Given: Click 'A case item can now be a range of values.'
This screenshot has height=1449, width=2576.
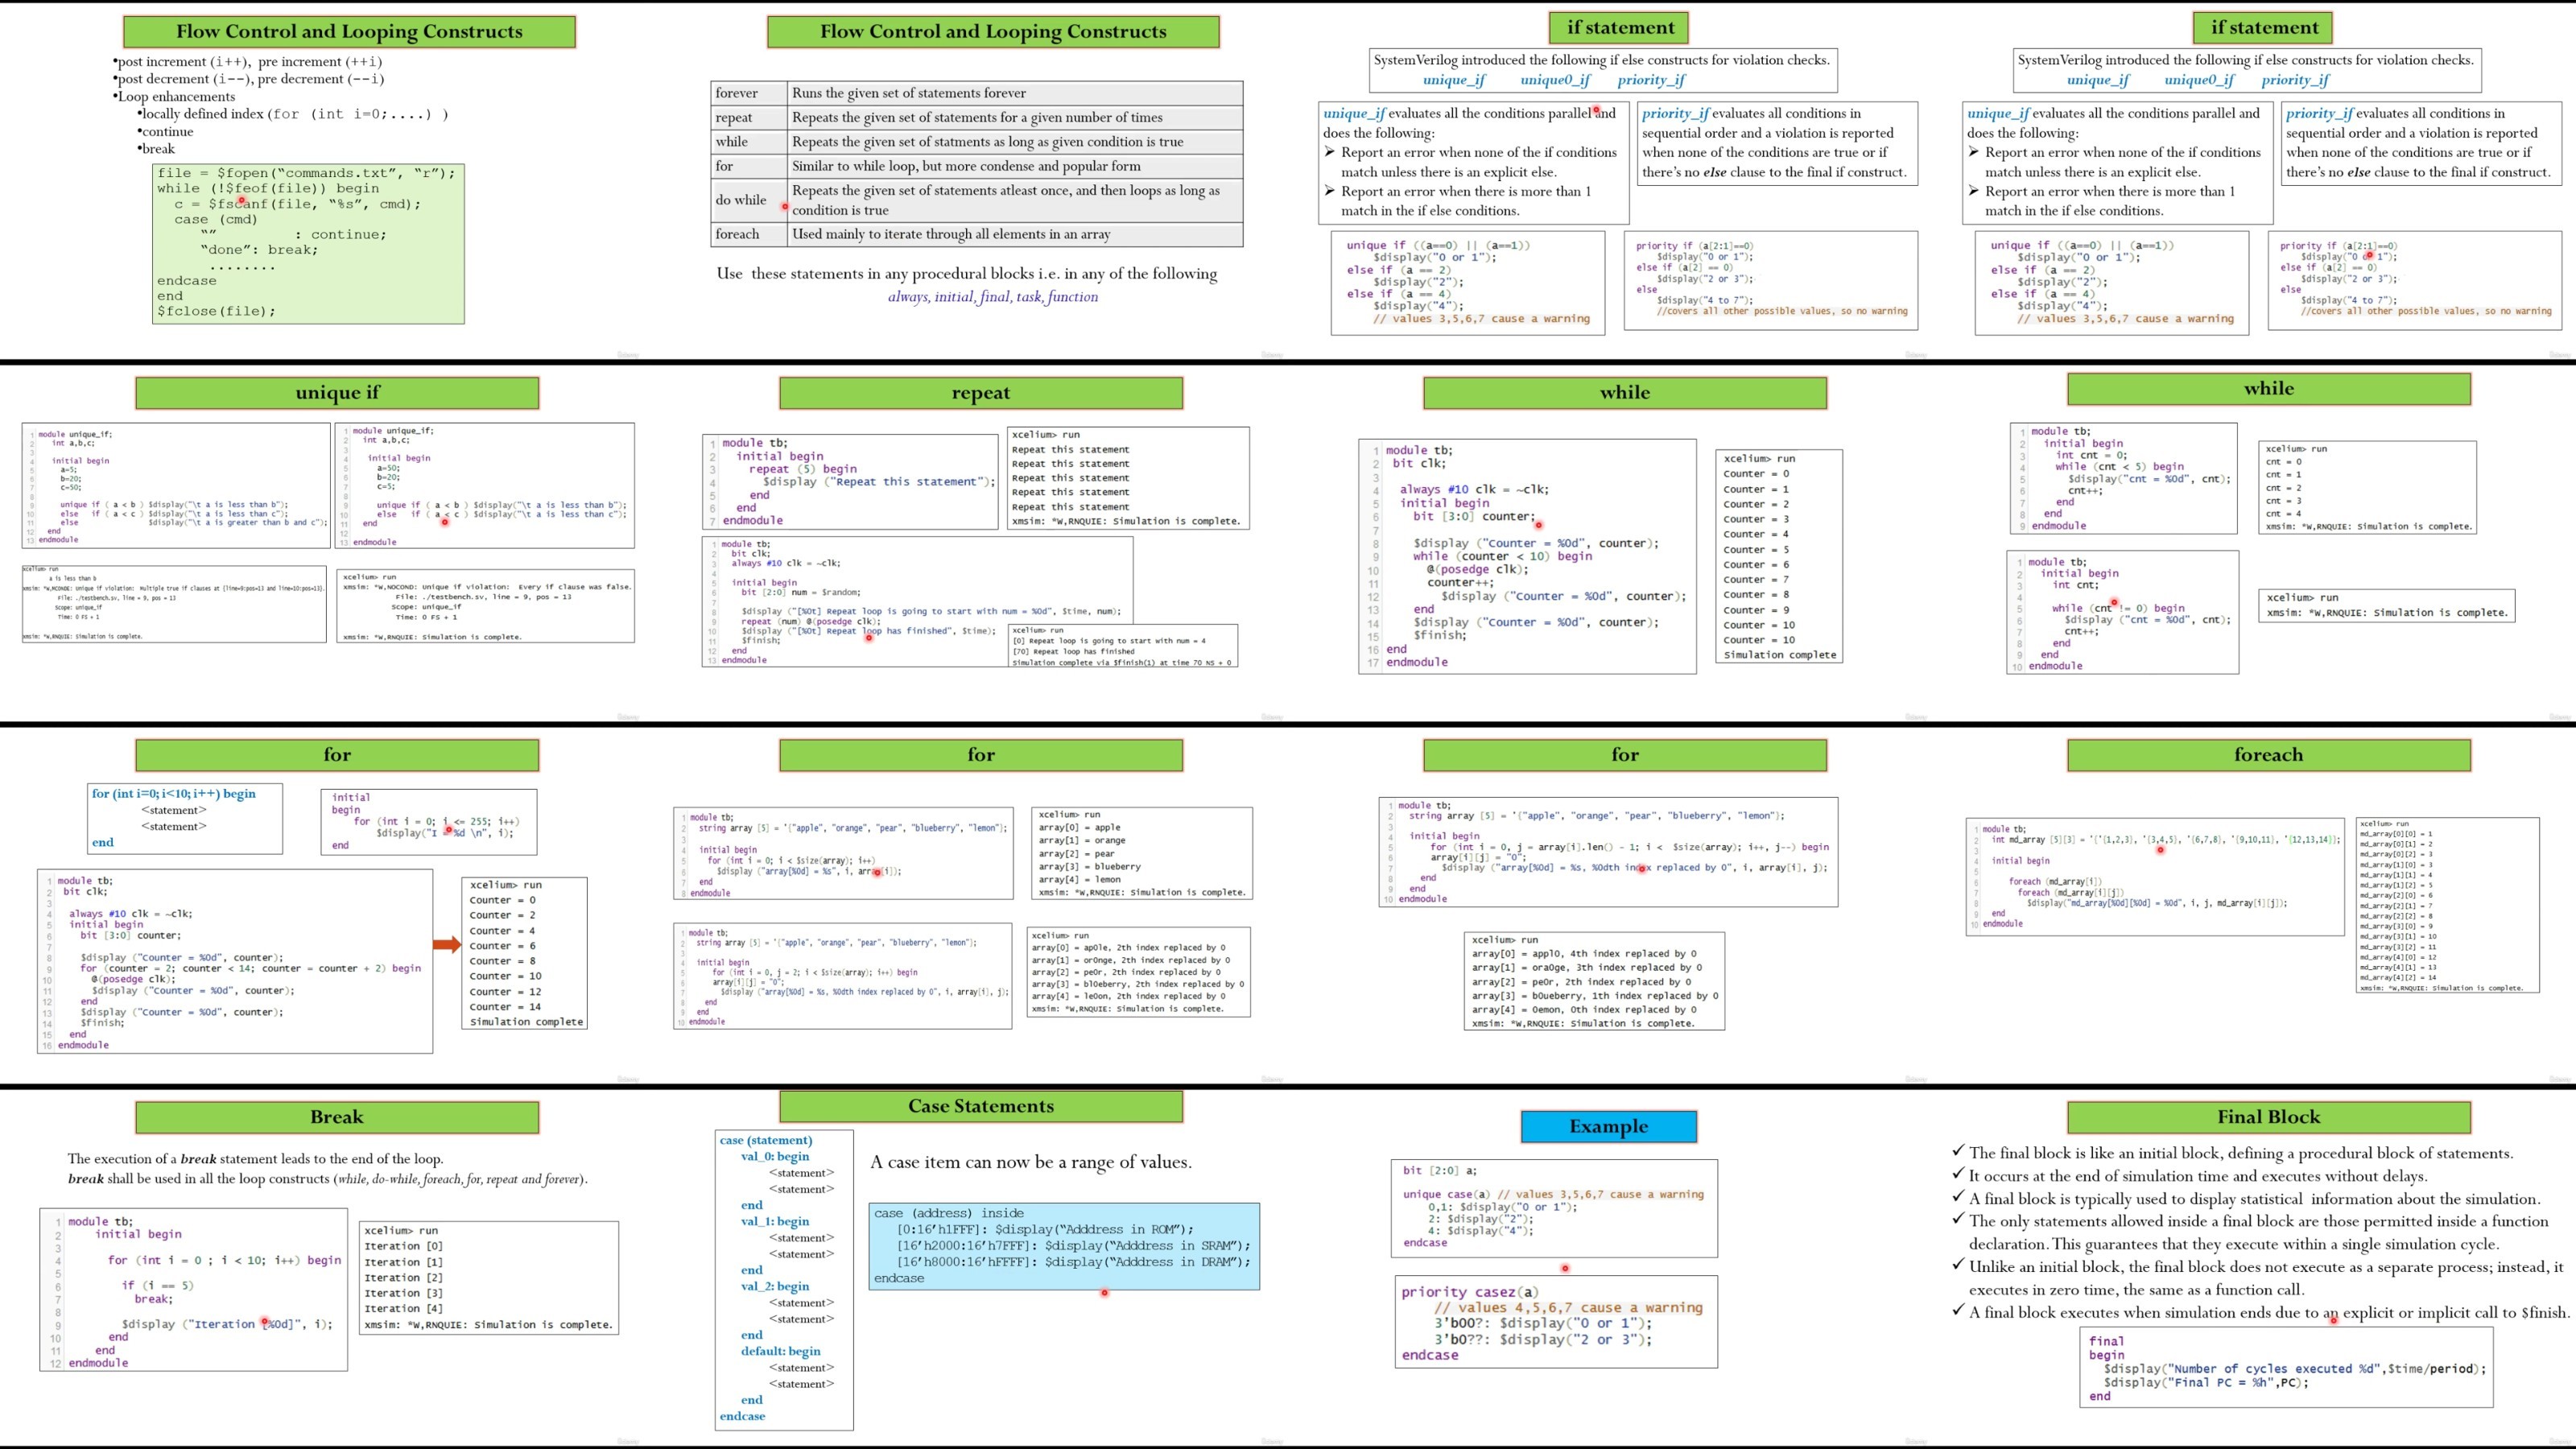Looking at the screenshot, I should [x=1030, y=1162].
